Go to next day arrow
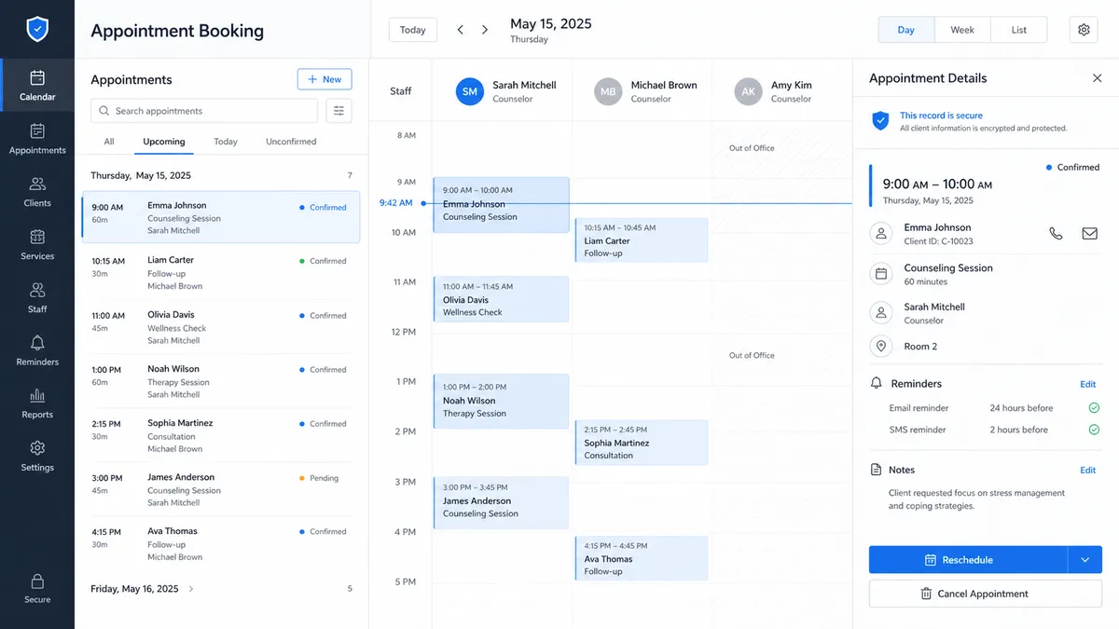Image resolution: width=1119 pixels, height=629 pixels. pos(485,30)
